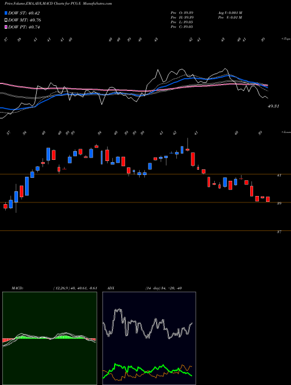Click the tall candlestick with highest upper wick
Image resolution: width=291 pixels, height=385 pixels.
point(187,145)
